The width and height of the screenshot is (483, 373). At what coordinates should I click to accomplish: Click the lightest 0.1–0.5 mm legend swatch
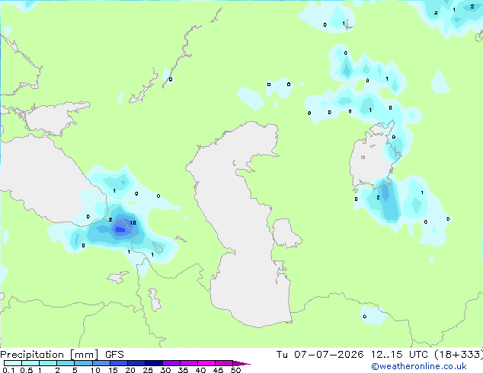coord(13,363)
